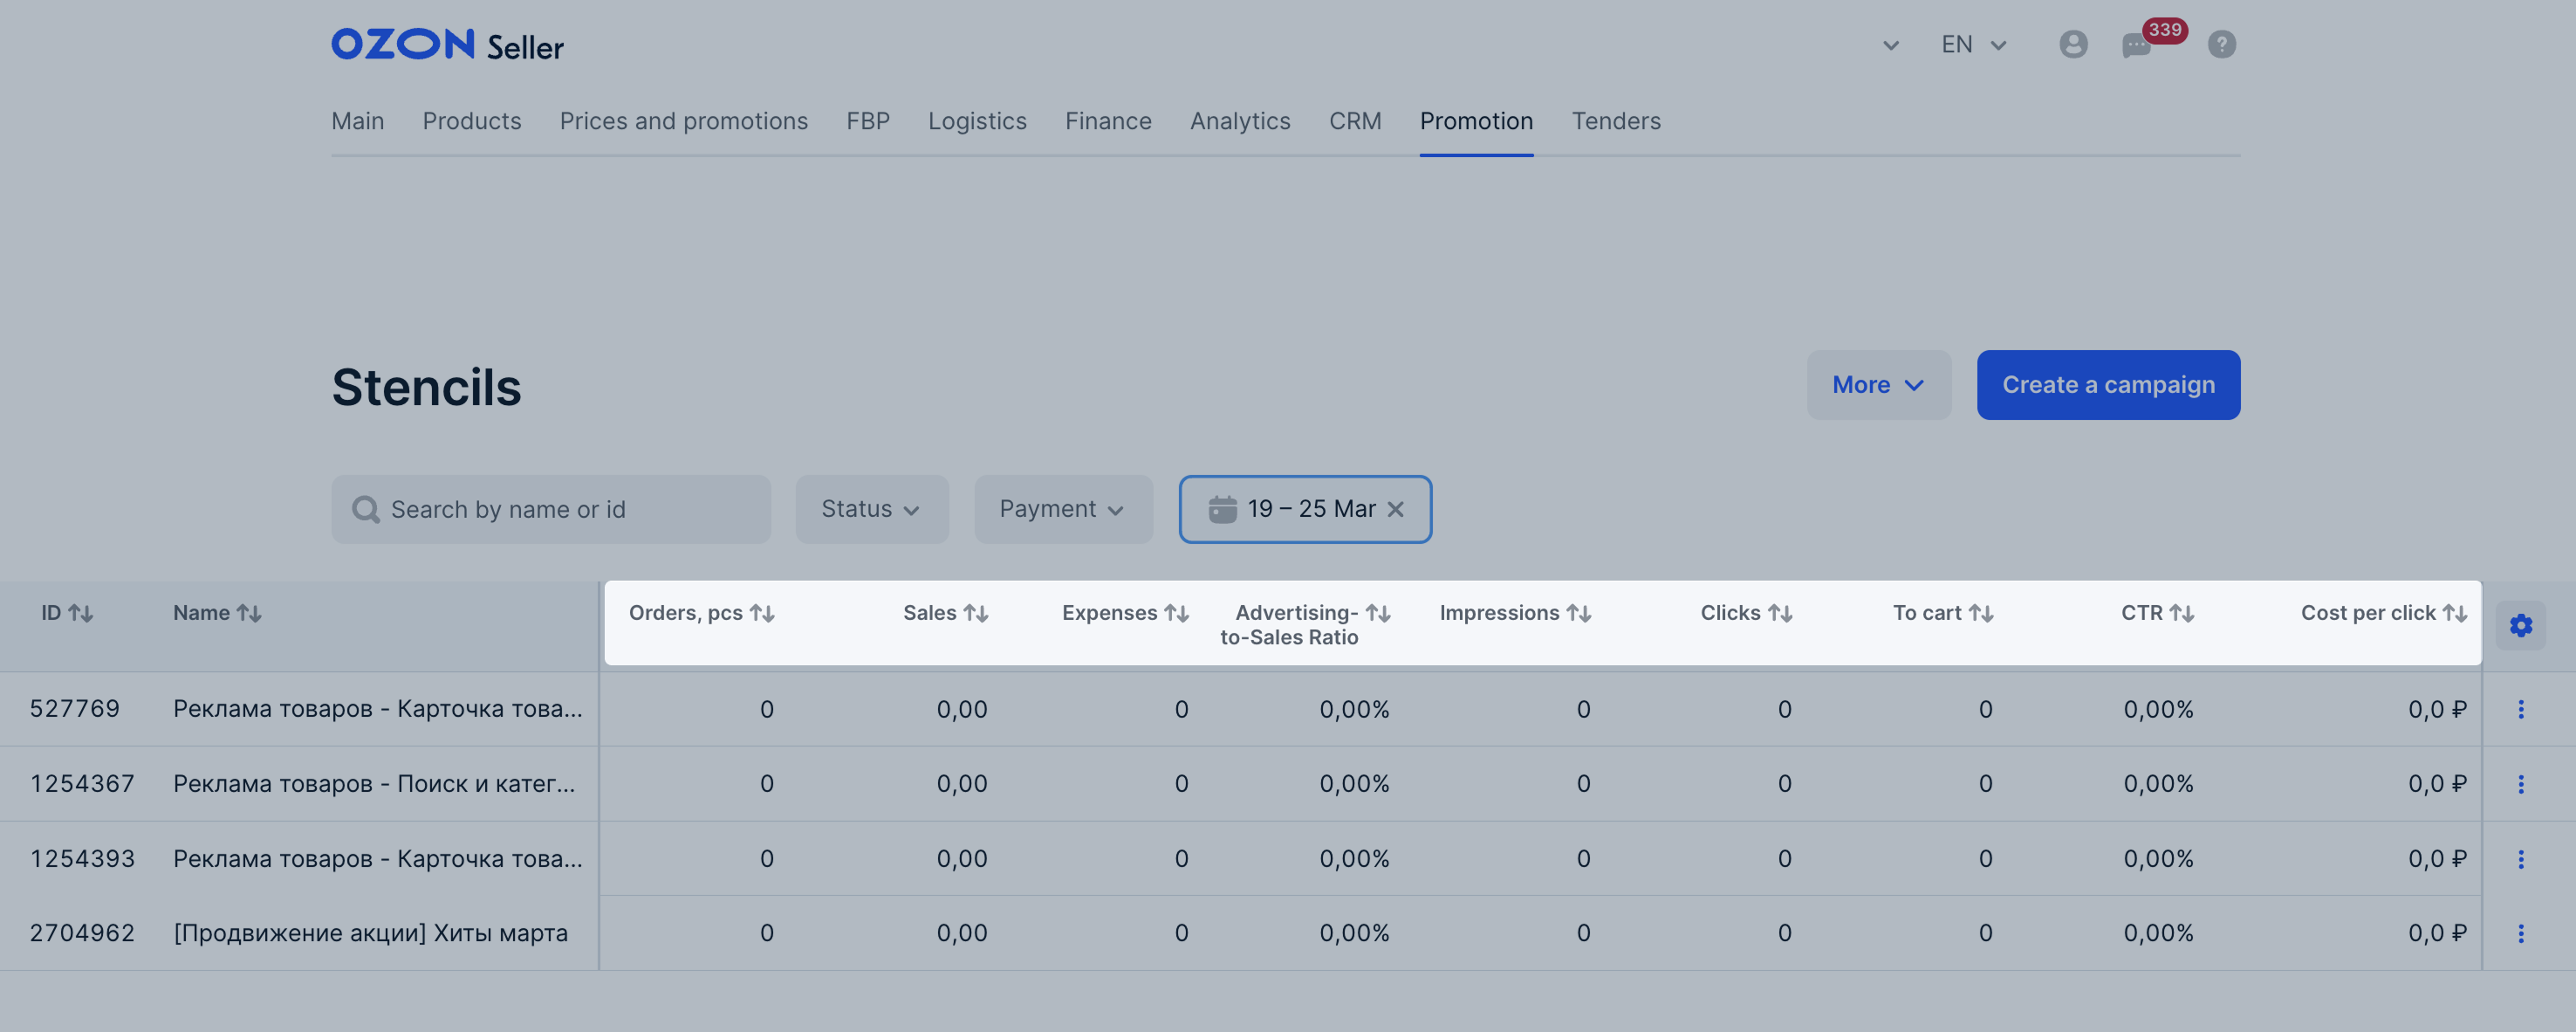Image resolution: width=2576 pixels, height=1032 pixels.
Task: Open three-dot menu for campaign 527769
Action: (2520, 710)
